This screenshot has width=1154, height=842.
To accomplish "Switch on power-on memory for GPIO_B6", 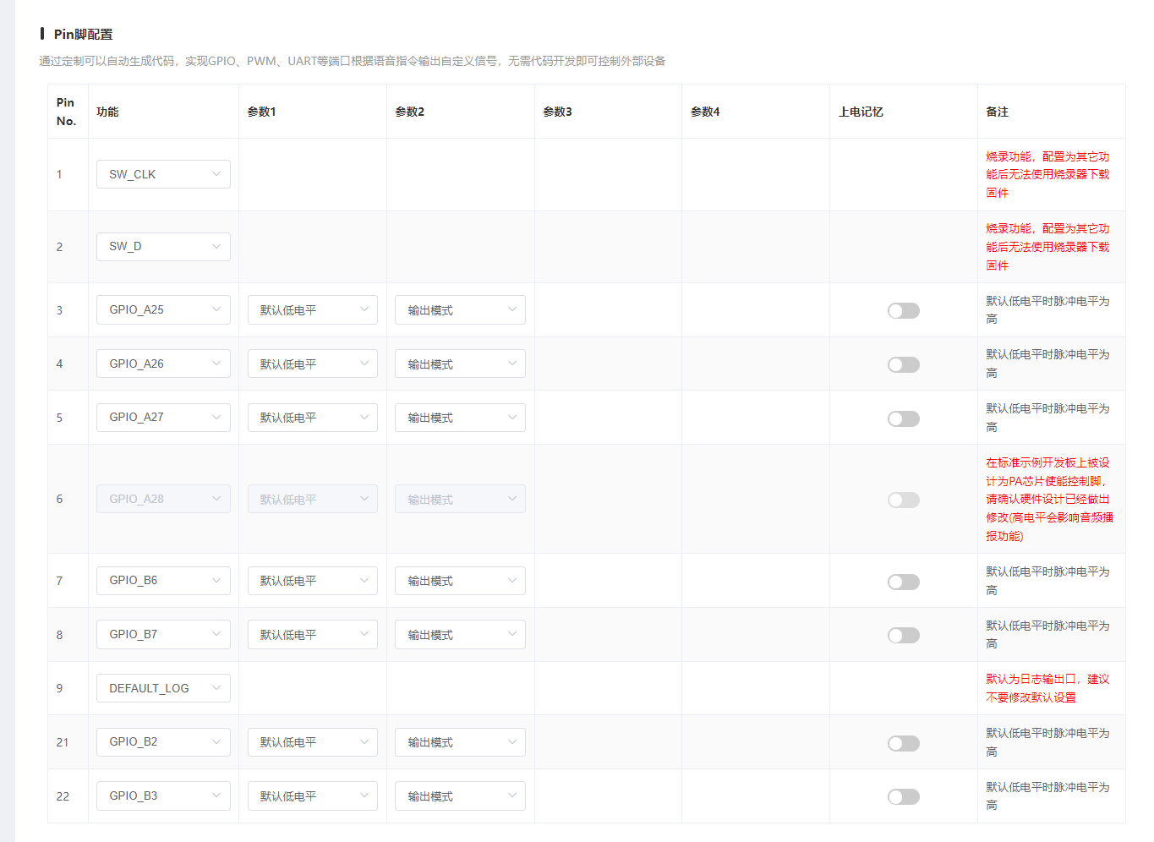I will point(903,582).
